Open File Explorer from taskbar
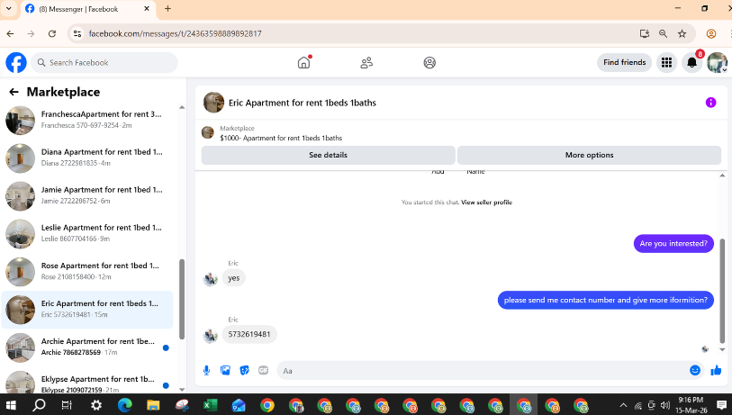732x415 pixels. pos(153,405)
